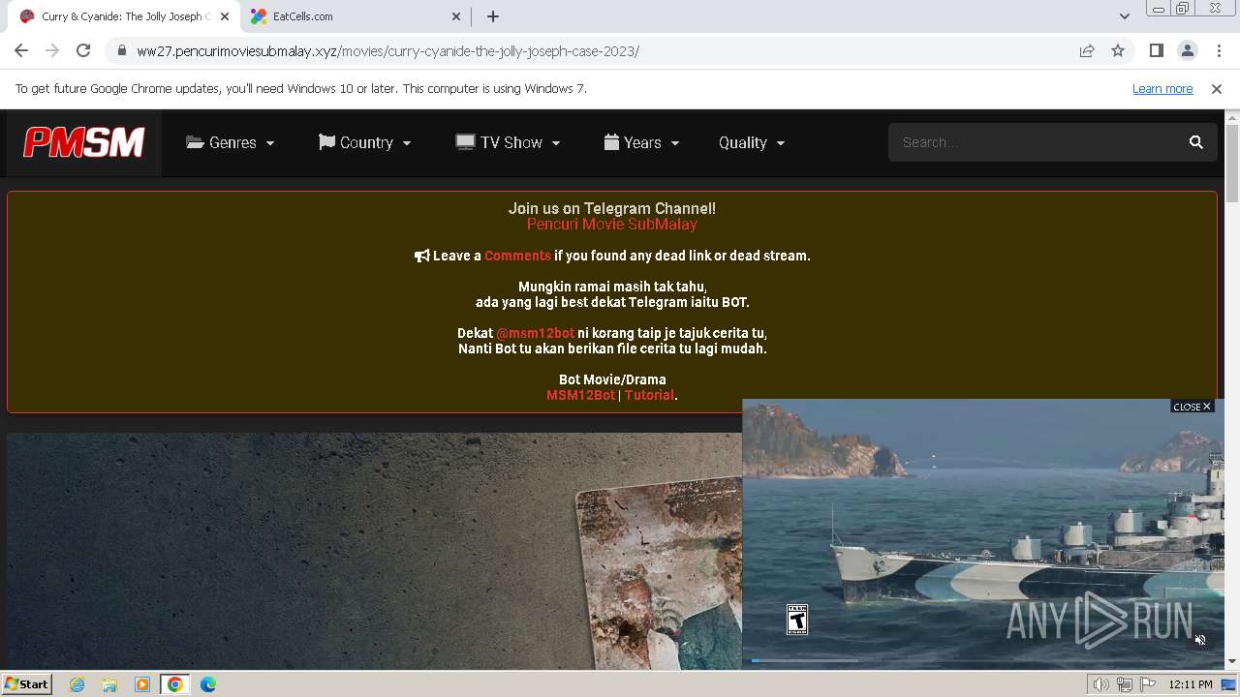Image resolution: width=1240 pixels, height=697 pixels.
Task: Click the address bar URL
Action: coord(387,51)
